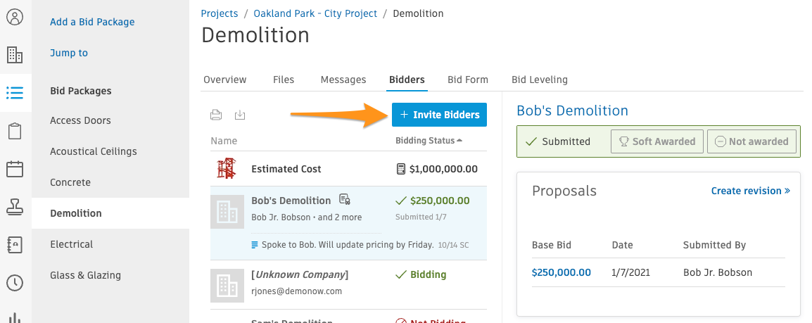Open the calendar icon in left sidebar
The width and height of the screenshot is (812, 323).
(15, 169)
